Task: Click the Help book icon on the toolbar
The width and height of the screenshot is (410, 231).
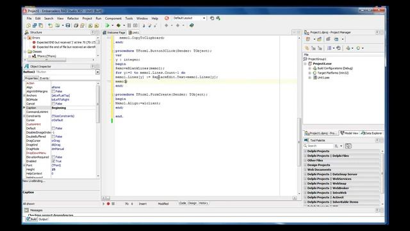Action: coord(192,26)
